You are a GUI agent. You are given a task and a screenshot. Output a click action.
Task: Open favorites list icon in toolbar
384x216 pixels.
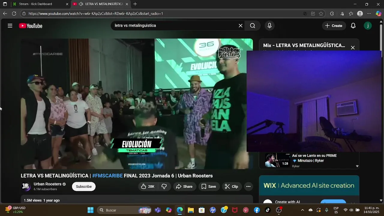tap(351, 13)
